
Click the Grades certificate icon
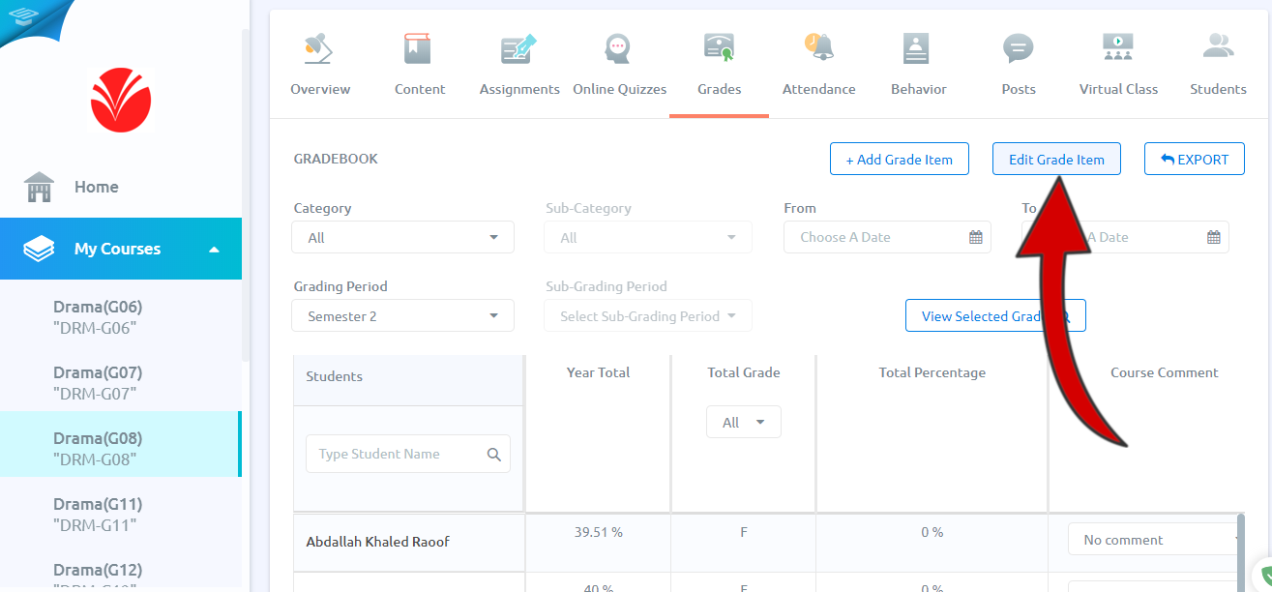click(x=719, y=47)
